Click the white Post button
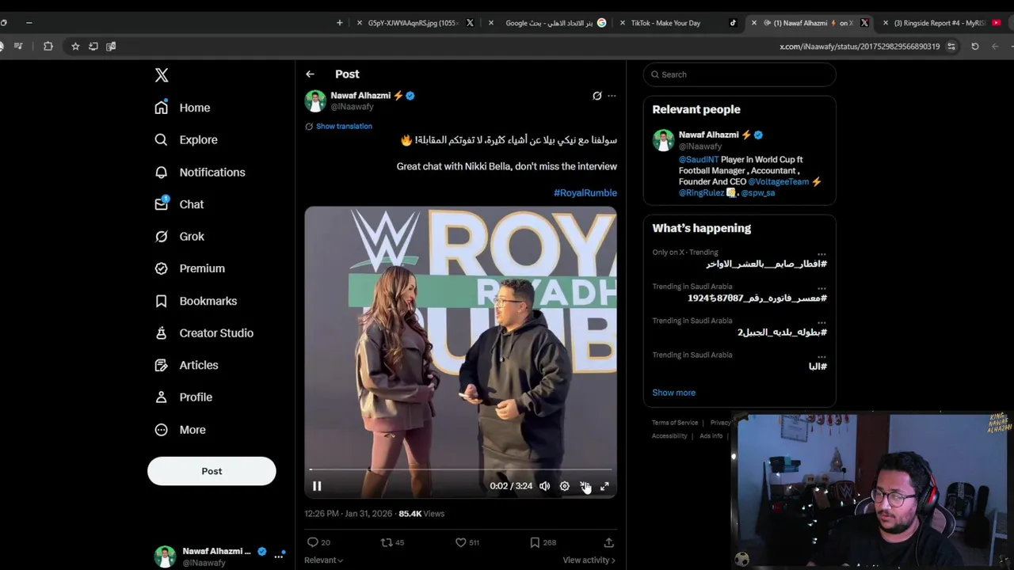Image resolution: width=1014 pixels, height=570 pixels. click(212, 471)
